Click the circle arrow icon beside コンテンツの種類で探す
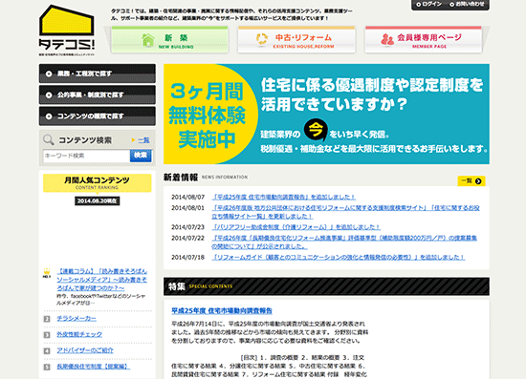 tap(49, 116)
